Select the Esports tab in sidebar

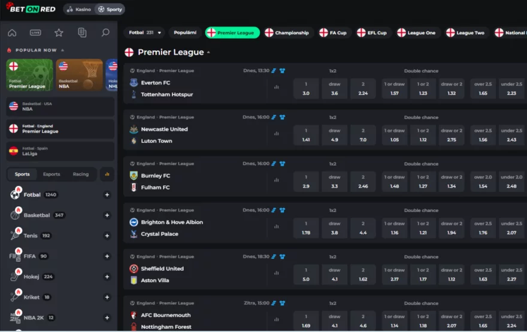52,174
